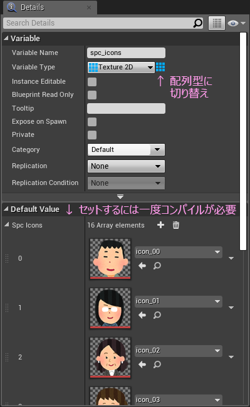Collapse the Variable section
The width and height of the screenshot is (250, 407).
6,38
